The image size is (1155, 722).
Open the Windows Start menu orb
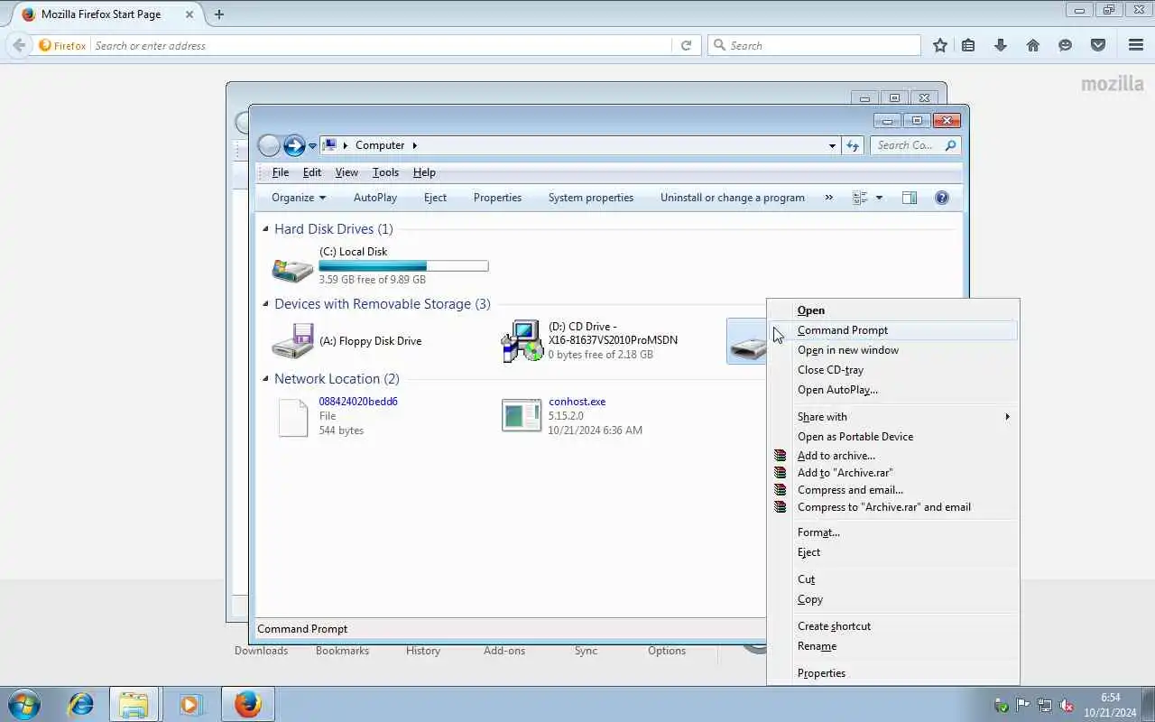pos(24,704)
